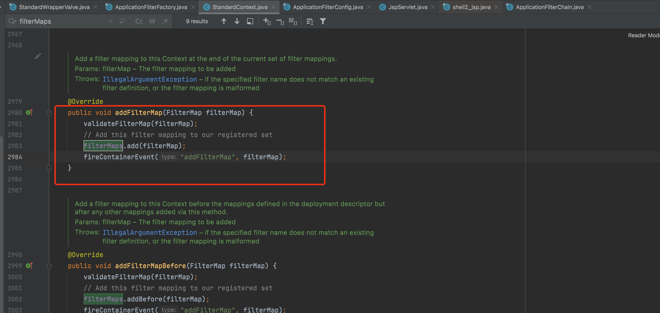Click @Override annotation on line 2998
Viewport: 660px width, 313px height.
85,255
